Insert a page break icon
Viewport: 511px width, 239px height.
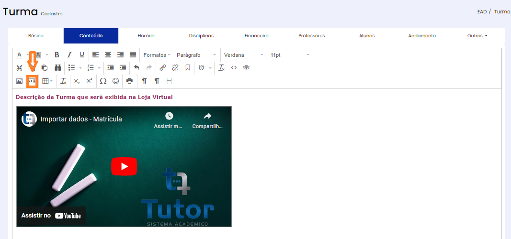click(x=169, y=81)
